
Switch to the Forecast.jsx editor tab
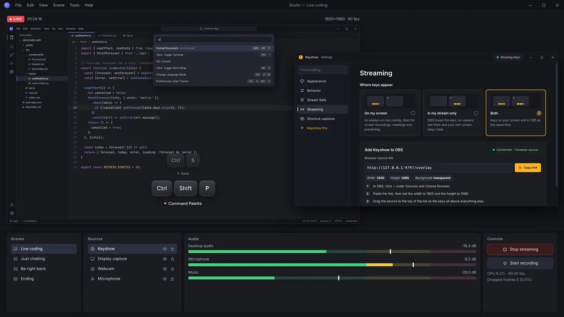(107, 35)
